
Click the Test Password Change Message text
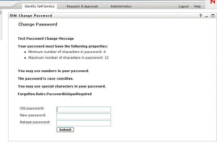pos(46,39)
